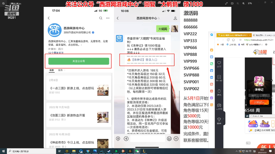Click the SVIP666 activation code text
The height and width of the screenshot is (154, 275).
tap(191, 68)
